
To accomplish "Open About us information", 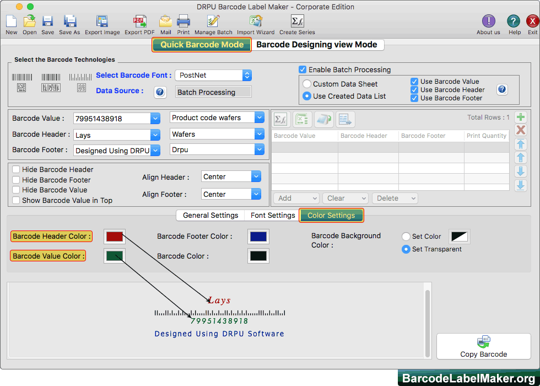I will tap(488, 22).
